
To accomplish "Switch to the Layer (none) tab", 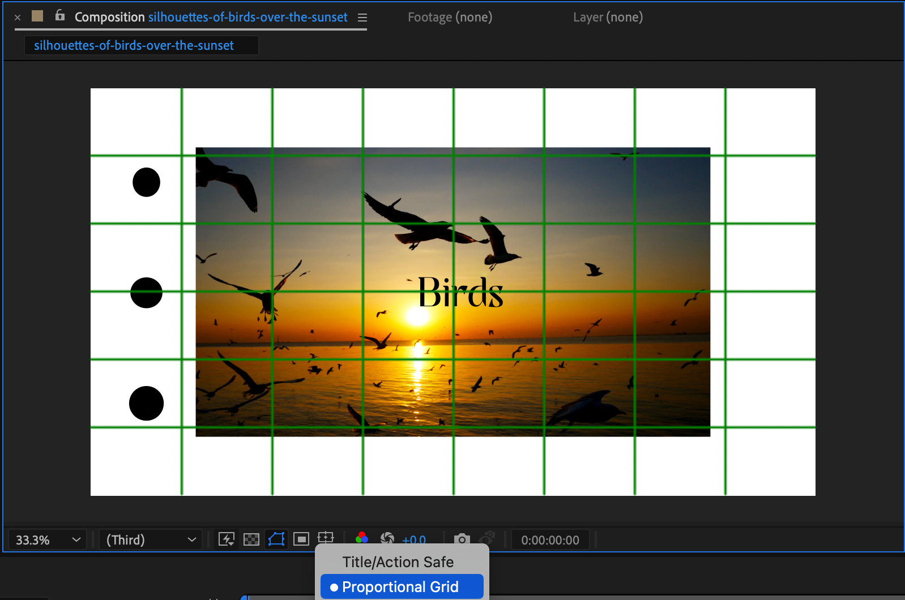I will pyautogui.click(x=608, y=18).
